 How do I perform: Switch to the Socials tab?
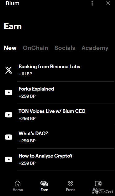coord(65,48)
